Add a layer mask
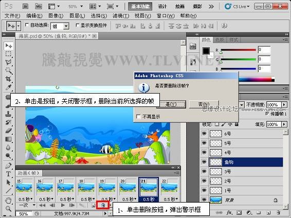Image resolution: width=291 pixels, height=218 pixels. click(x=239, y=213)
